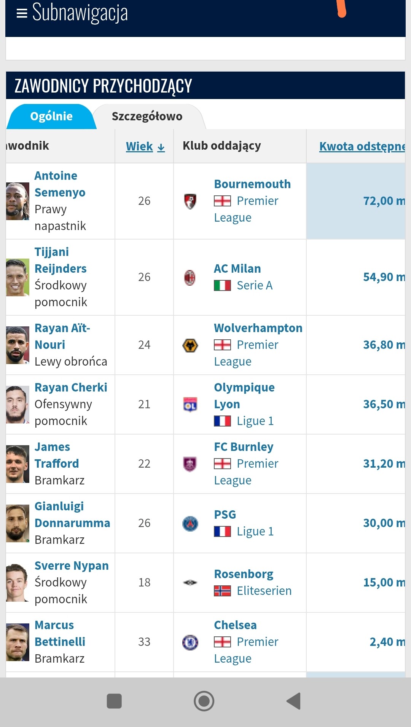Switch to the Szczegółowo tab
The image size is (411, 727).
point(147,117)
